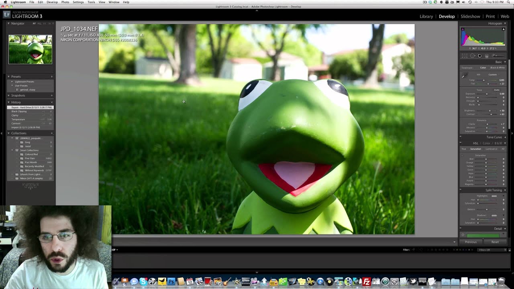Clear History with the X icon
This screenshot has height=289, width=514.
point(51,102)
